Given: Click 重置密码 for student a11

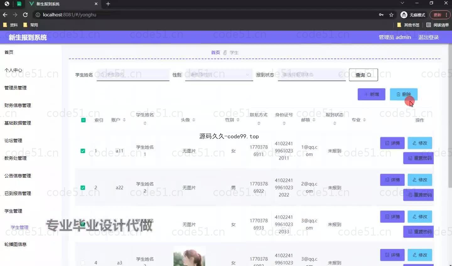Looking at the screenshot, I should point(418,158).
